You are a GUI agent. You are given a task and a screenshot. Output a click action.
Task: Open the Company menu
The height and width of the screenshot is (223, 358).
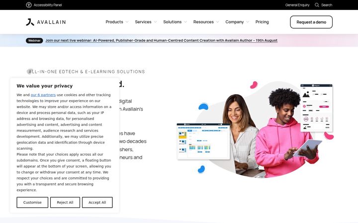coord(235,22)
